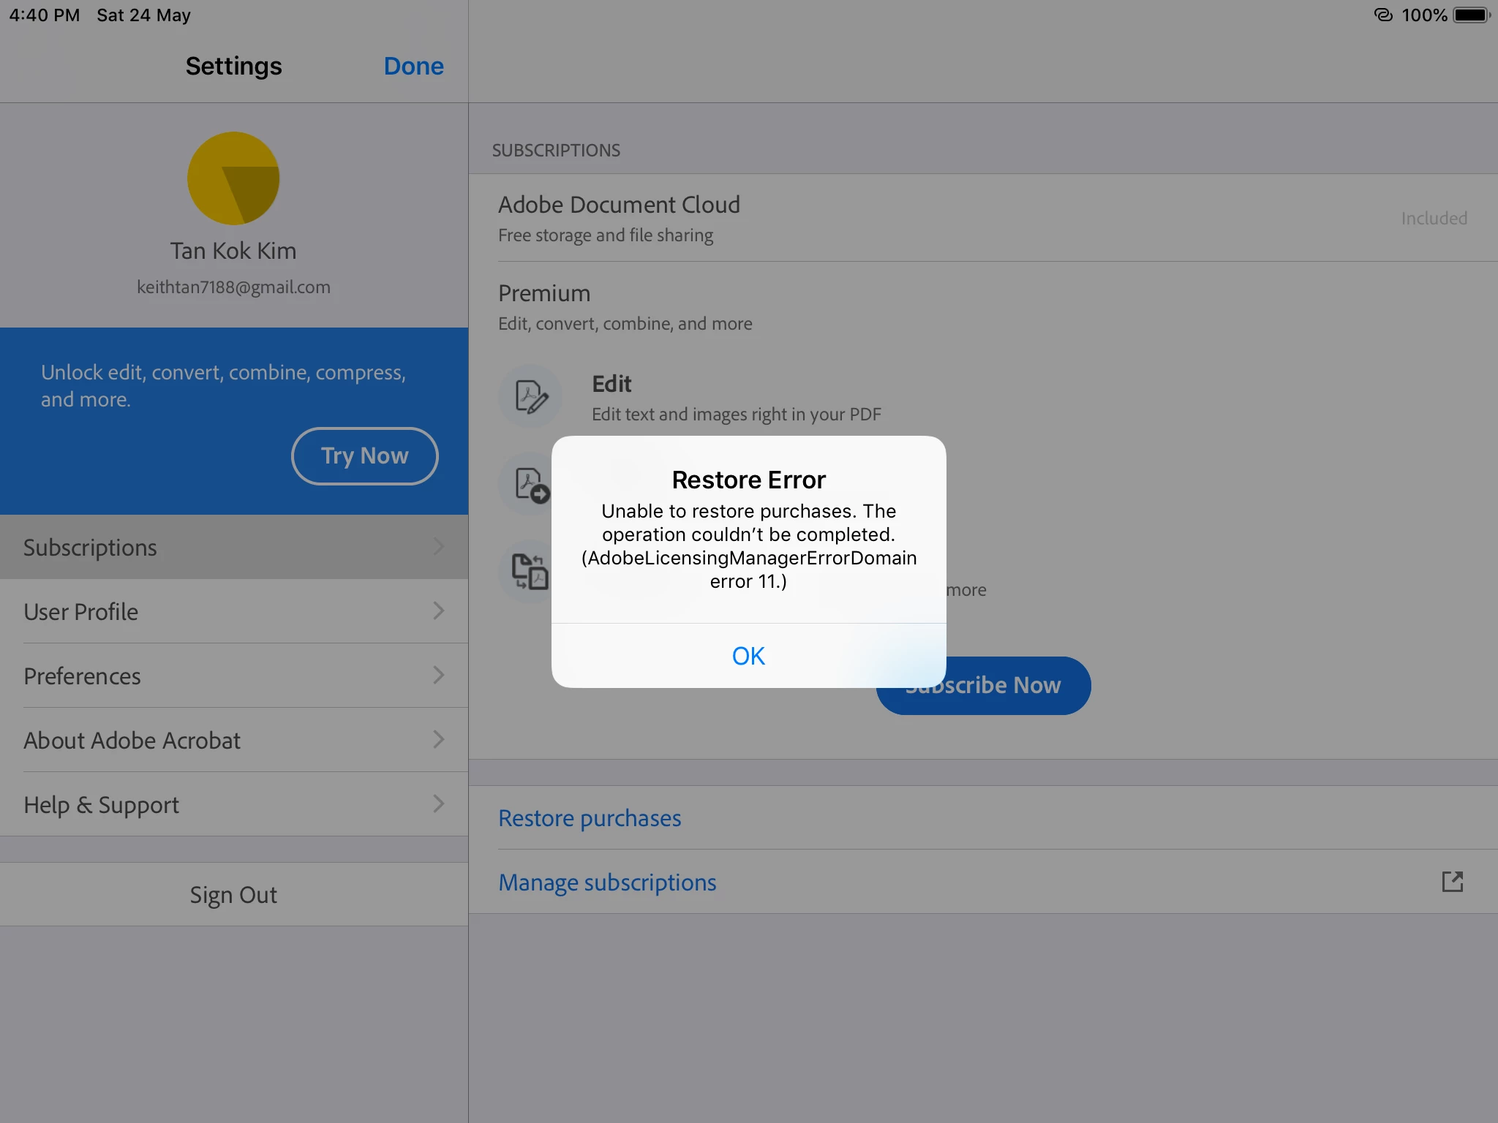The width and height of the screenshot is (1498, 1123).
Task: Tap the Export PDF feature icon
Action: click(528, 485)
